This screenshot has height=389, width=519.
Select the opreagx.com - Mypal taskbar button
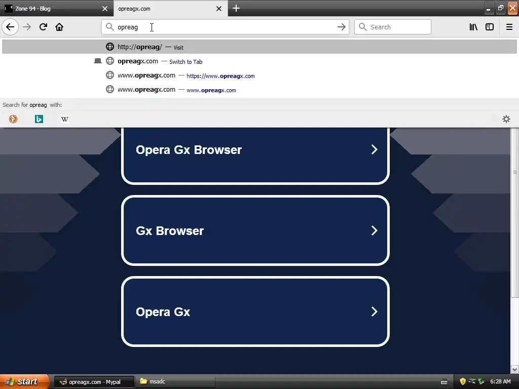(94, 382)
